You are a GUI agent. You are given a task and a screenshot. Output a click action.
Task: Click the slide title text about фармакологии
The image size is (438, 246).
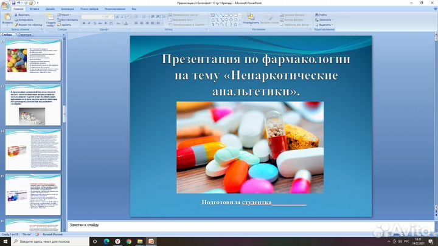[x=256, y=75]
